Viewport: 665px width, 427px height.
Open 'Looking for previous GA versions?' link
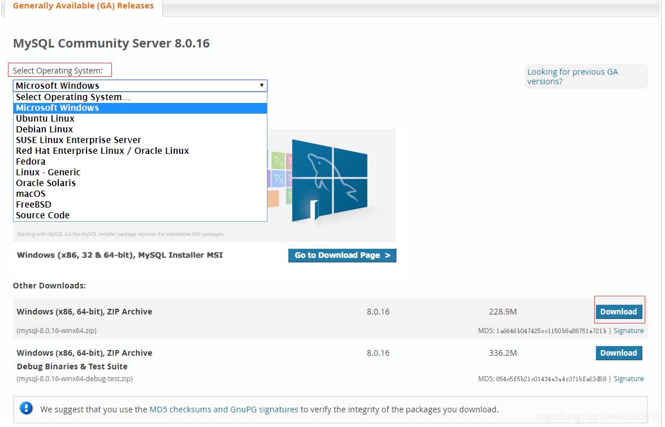point(572,77)
